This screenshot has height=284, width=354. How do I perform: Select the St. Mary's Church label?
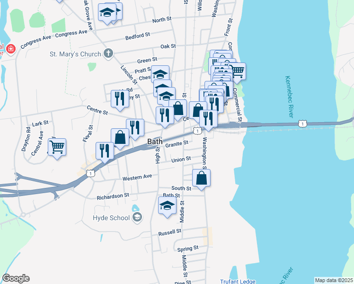(x=75, y=54)
